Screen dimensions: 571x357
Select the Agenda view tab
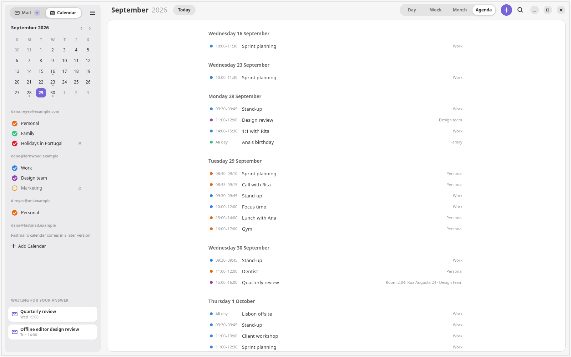click(x=484, y=10)
